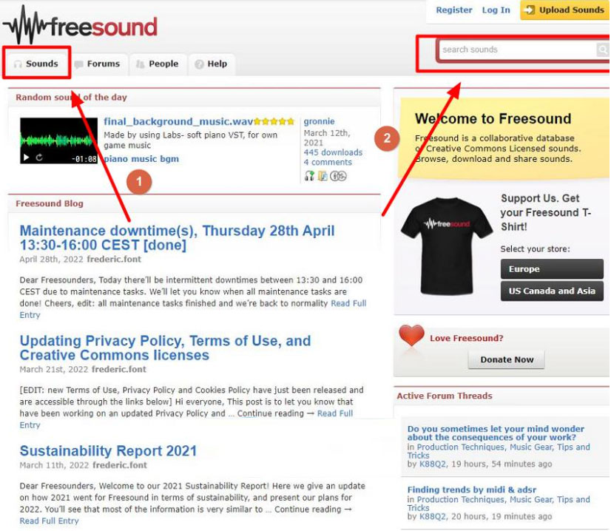Click the search magnifier icon
The width and height of the screenshot is (611, 531).
coord(602,50)
